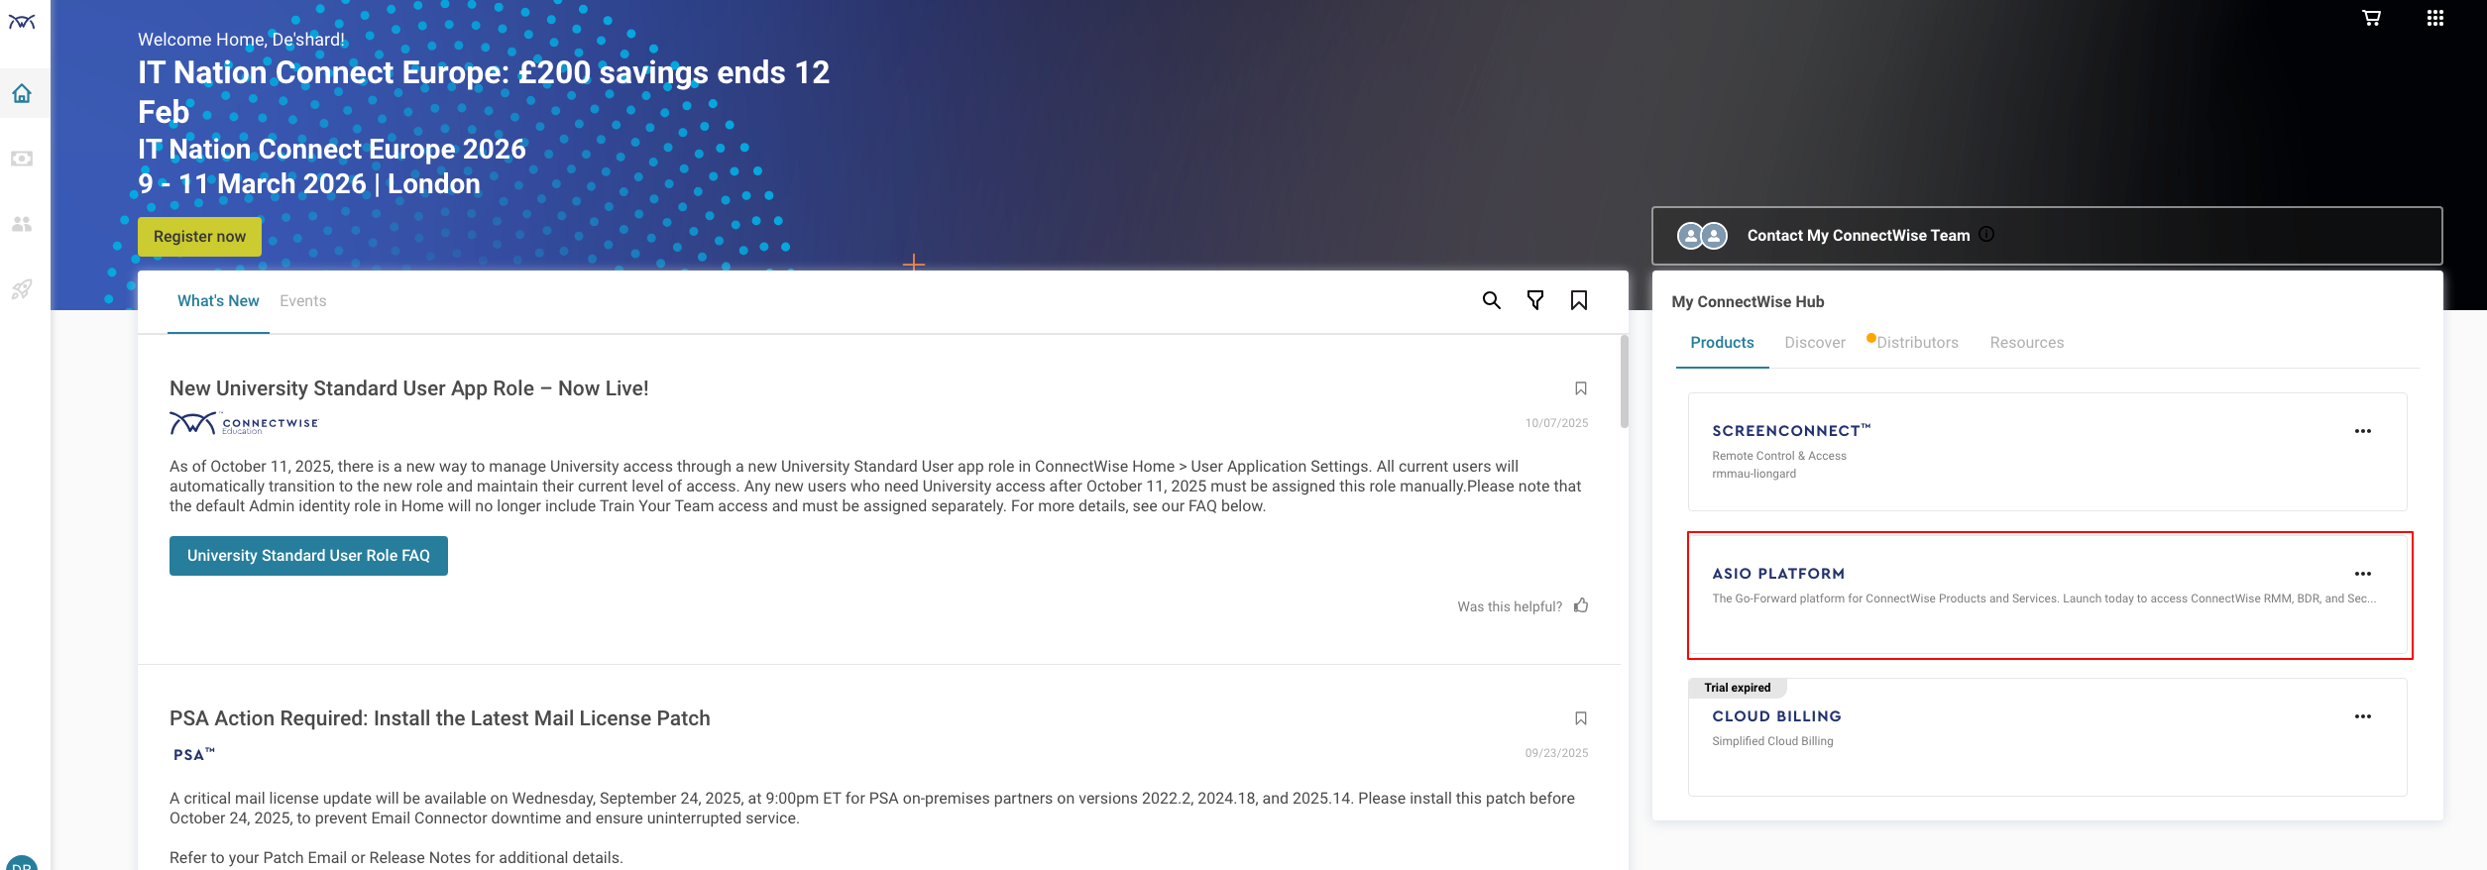Click the 'rmmau-liongard' instance name
2487x870 pixels.
pos(1753,474)
